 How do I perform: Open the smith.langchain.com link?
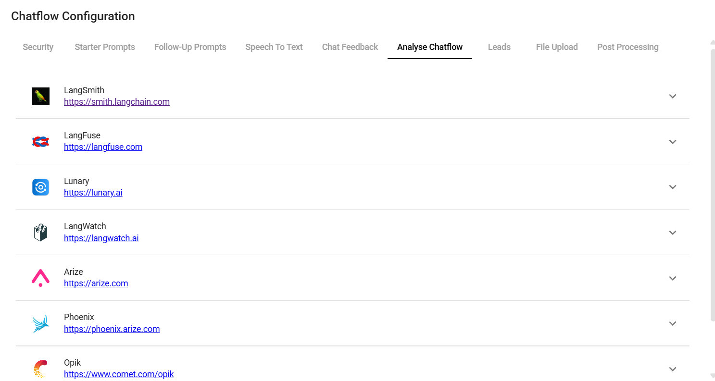pyautogui.click(x=117, y=101)
